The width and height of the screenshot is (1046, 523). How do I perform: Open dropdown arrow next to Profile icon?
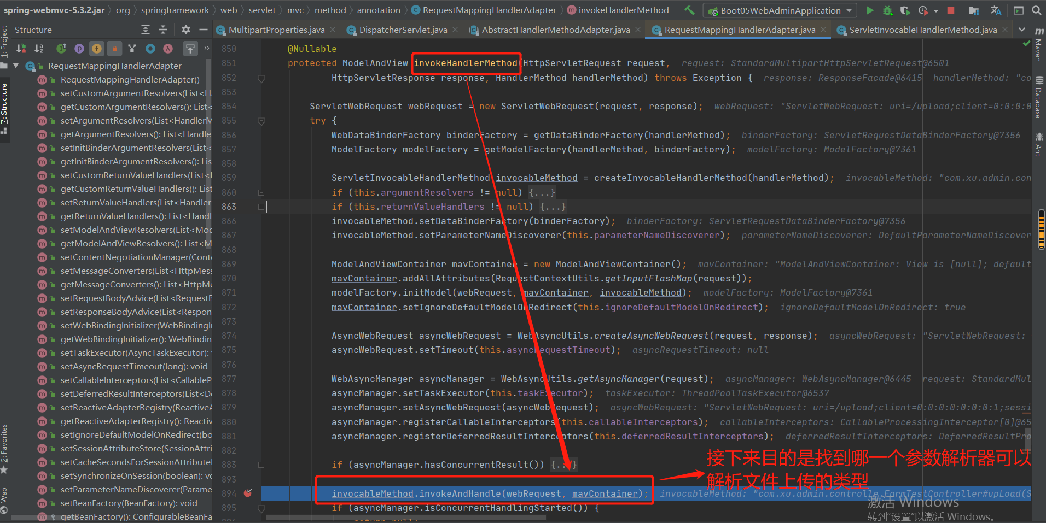click(936, 10)
